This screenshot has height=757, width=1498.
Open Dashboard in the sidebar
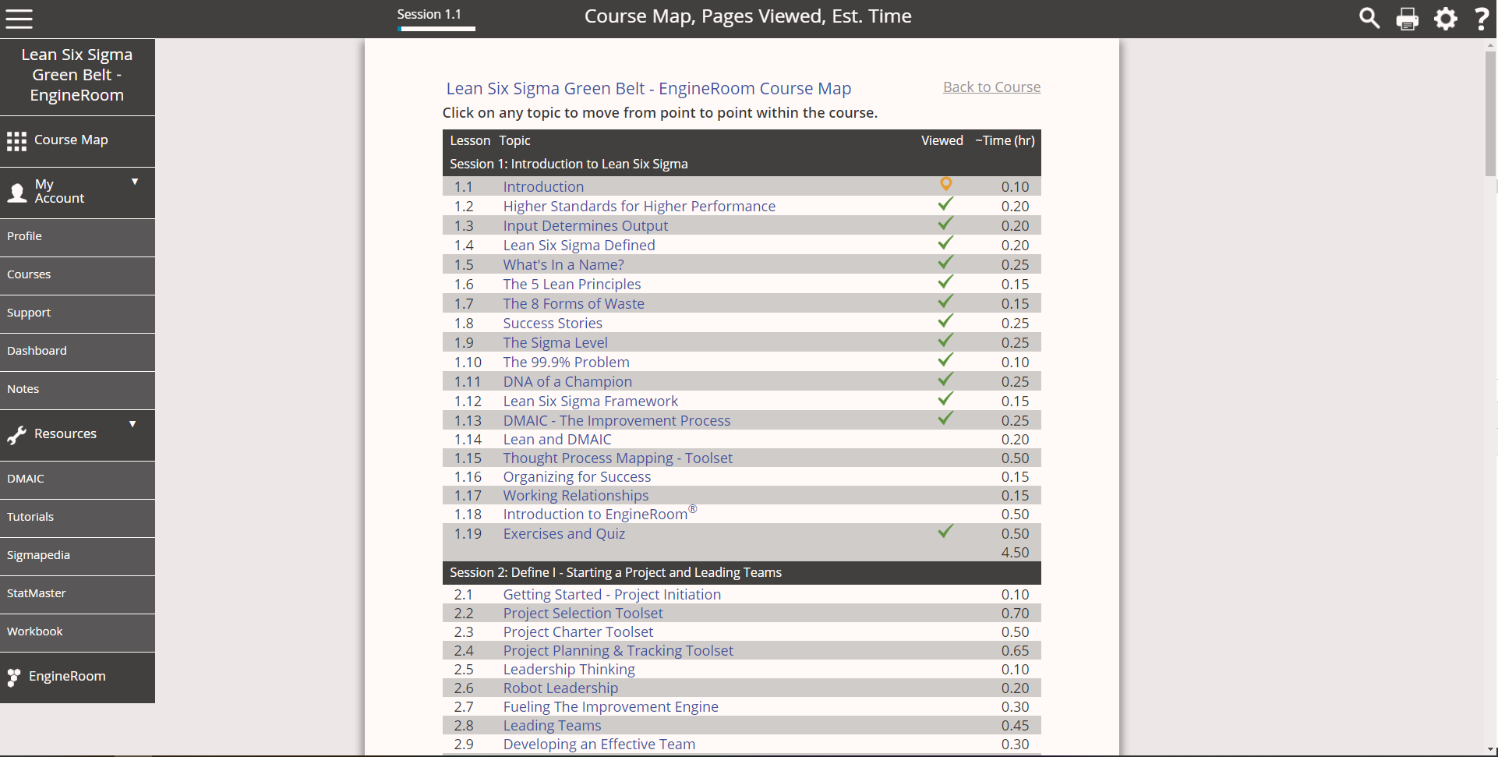[x=77, y=352]
